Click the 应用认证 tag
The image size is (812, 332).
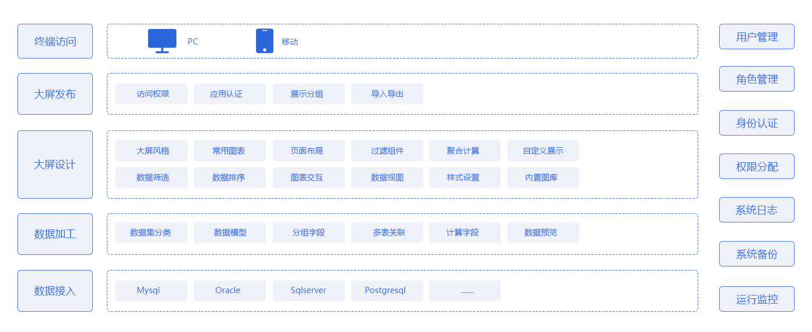click(230, 94)
